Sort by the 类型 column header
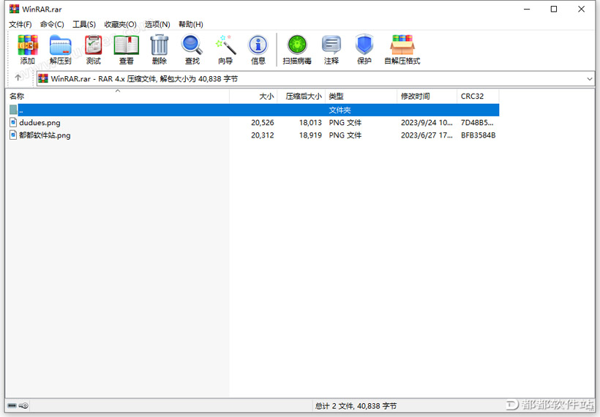Screen dimensions: 600x417 click(x=361, y=96)
